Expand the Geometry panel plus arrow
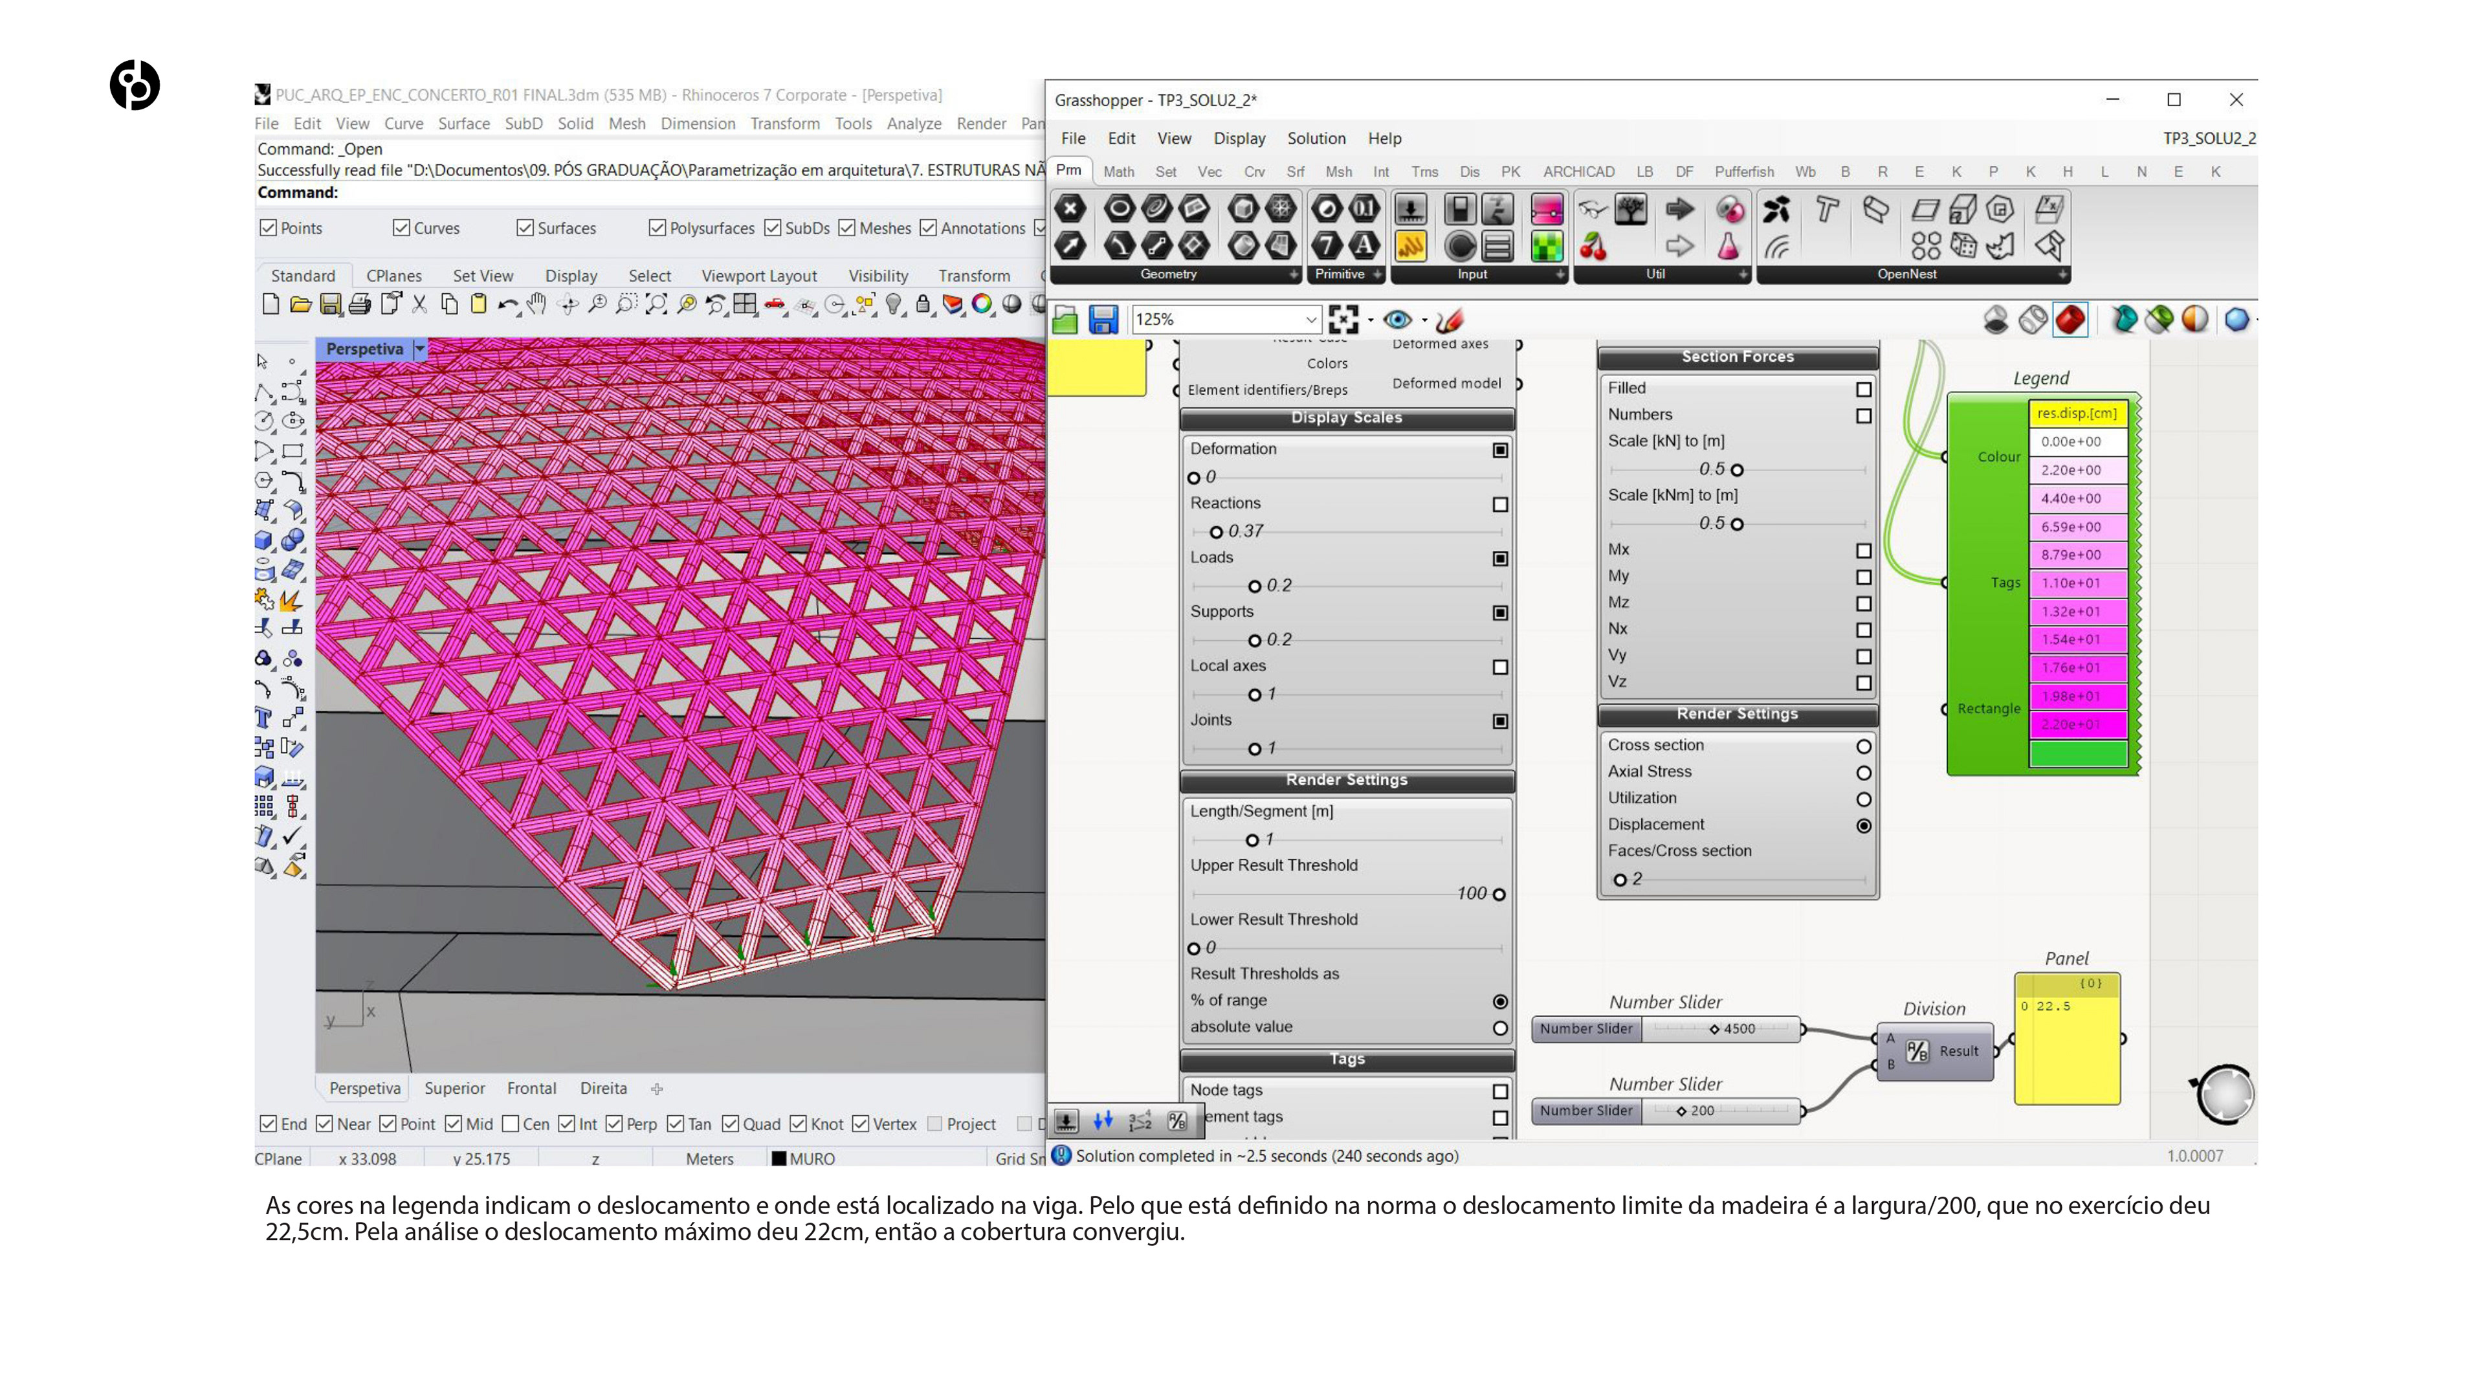This screenshot has height=1398, width=2485. point(1294,275)
